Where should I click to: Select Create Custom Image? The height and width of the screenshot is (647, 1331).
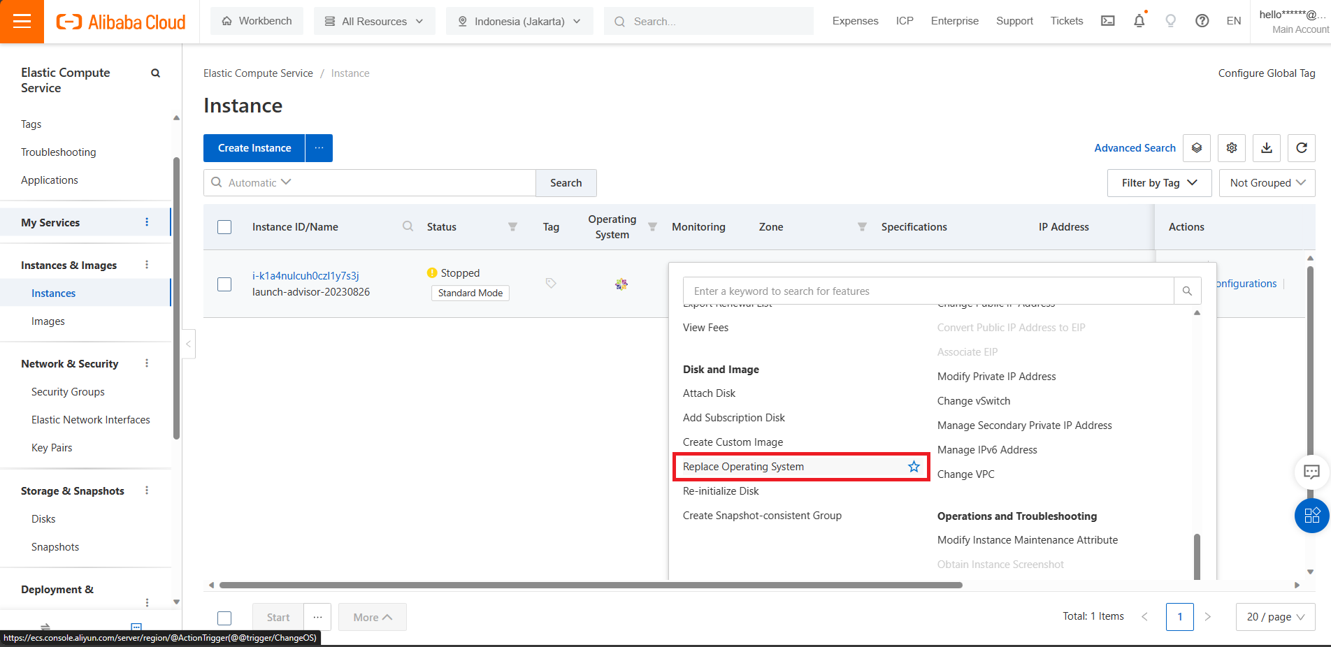[x=733, y=442]
